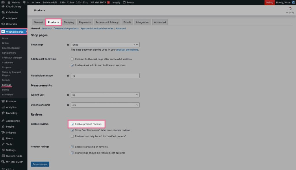Click the Plugins plug icon

pyautogui.click(x=3, y=127)
